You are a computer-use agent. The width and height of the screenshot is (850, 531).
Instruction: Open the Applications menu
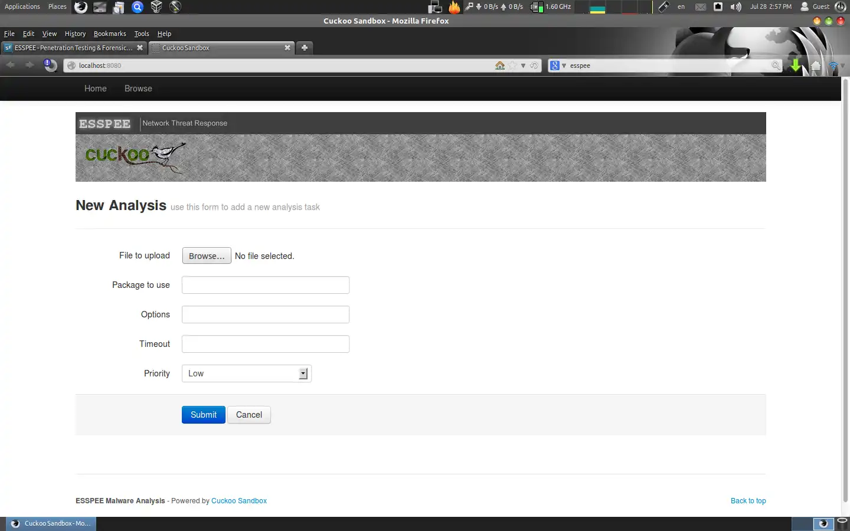[22, 6]
